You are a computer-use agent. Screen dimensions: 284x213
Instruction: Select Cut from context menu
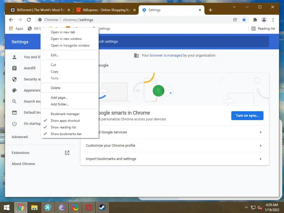pos(70,65)
